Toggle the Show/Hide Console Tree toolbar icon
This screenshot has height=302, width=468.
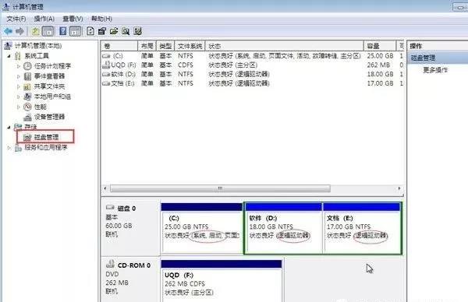[48, 31]
